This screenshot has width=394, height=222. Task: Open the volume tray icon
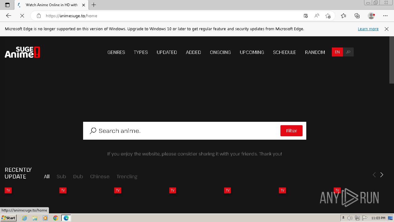[350, 218]
